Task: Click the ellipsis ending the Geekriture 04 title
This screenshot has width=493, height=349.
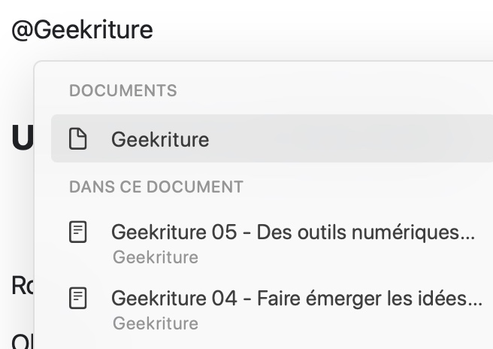Action: (x=476, y=304)
